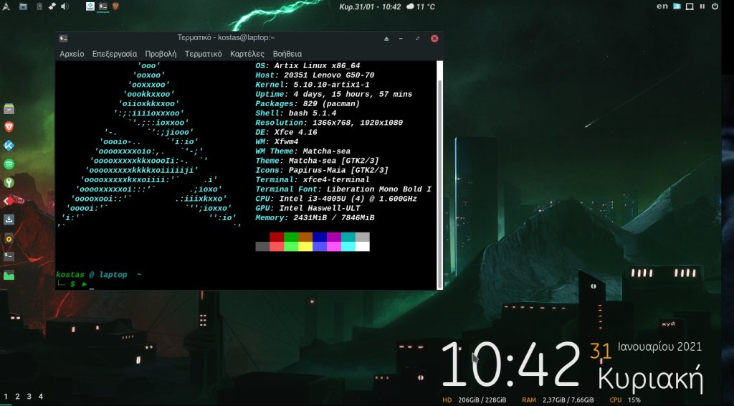Open the Artix applications menu

tap(6, 6)
